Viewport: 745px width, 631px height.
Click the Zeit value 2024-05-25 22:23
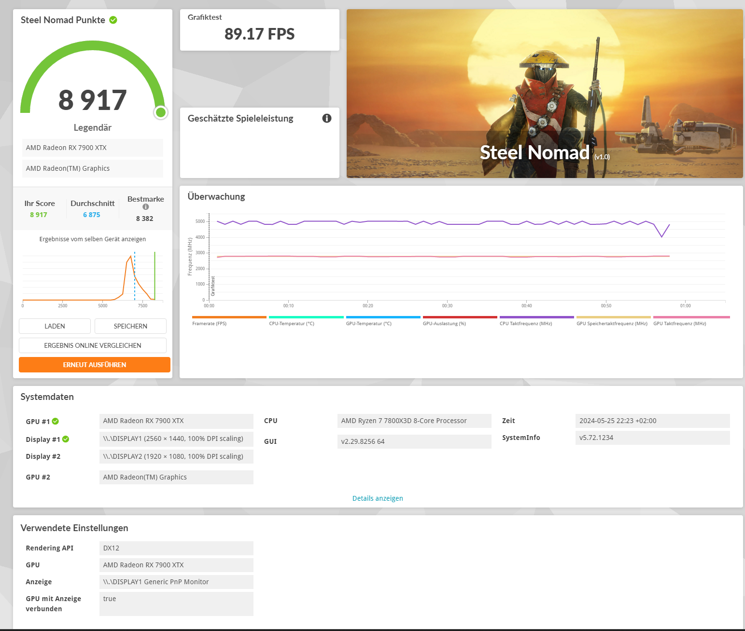(653, 421)
